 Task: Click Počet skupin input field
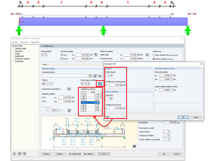[108, 75]
